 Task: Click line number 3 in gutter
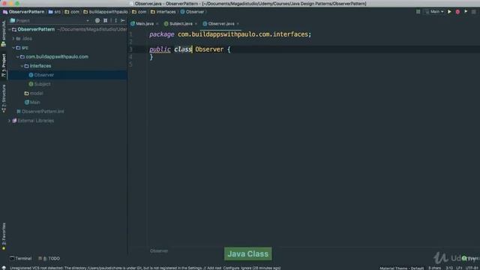pyautogui.click(x=130, y=49)
